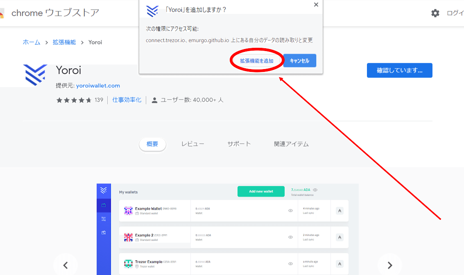Image resolution: width=464 pixels, height=275 pixels.
Task: Go to ホーム breadcrumb link
Action: (x=32, y=42)
